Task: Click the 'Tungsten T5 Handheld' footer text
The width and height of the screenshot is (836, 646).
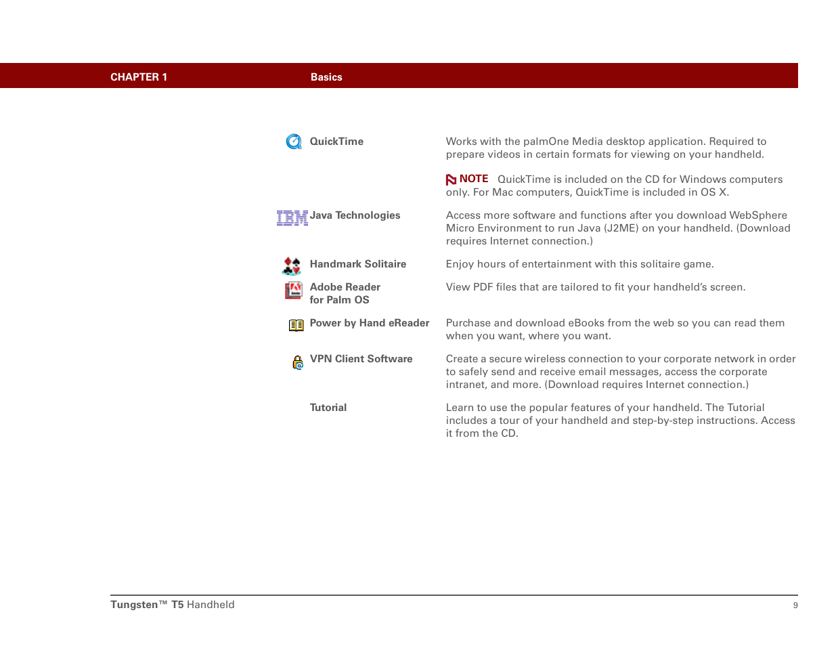Action: point(173,605)
